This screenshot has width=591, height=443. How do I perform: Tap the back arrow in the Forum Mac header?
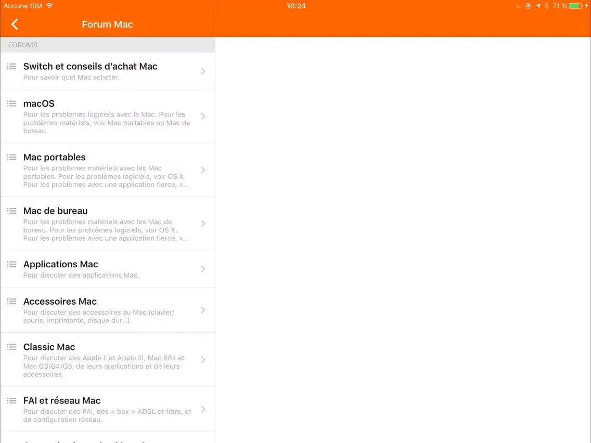coord(15,24)
